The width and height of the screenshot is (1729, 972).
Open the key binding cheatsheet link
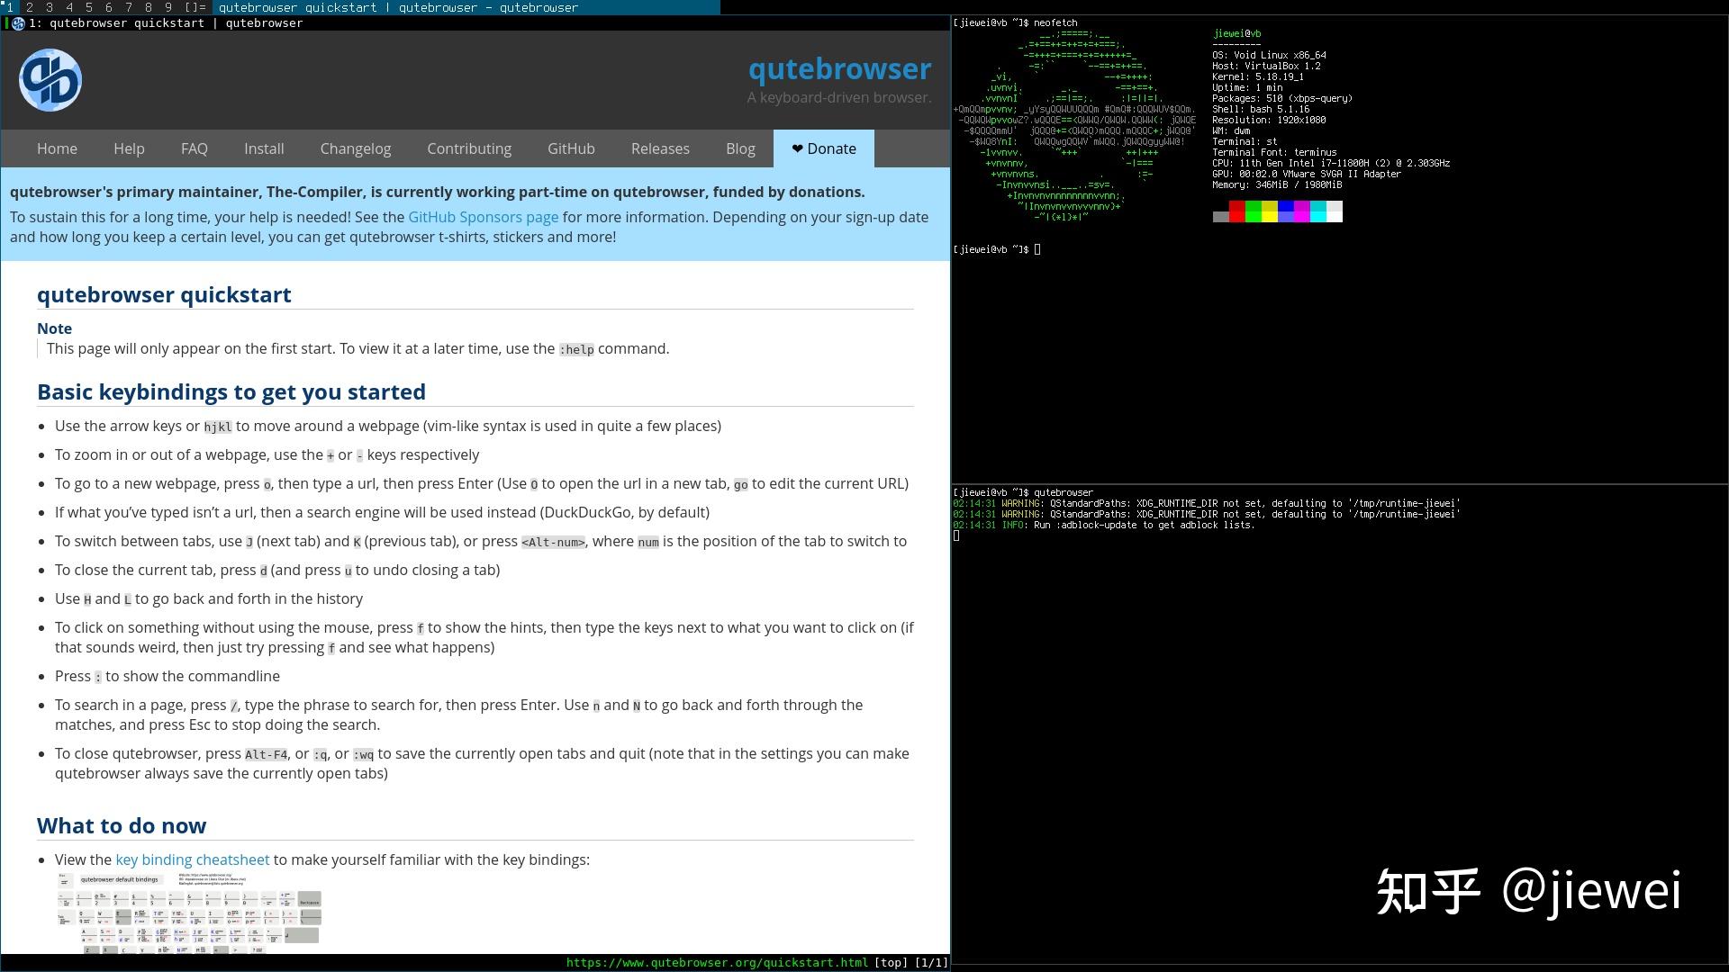pyautogui.click(x=192, y=859)
